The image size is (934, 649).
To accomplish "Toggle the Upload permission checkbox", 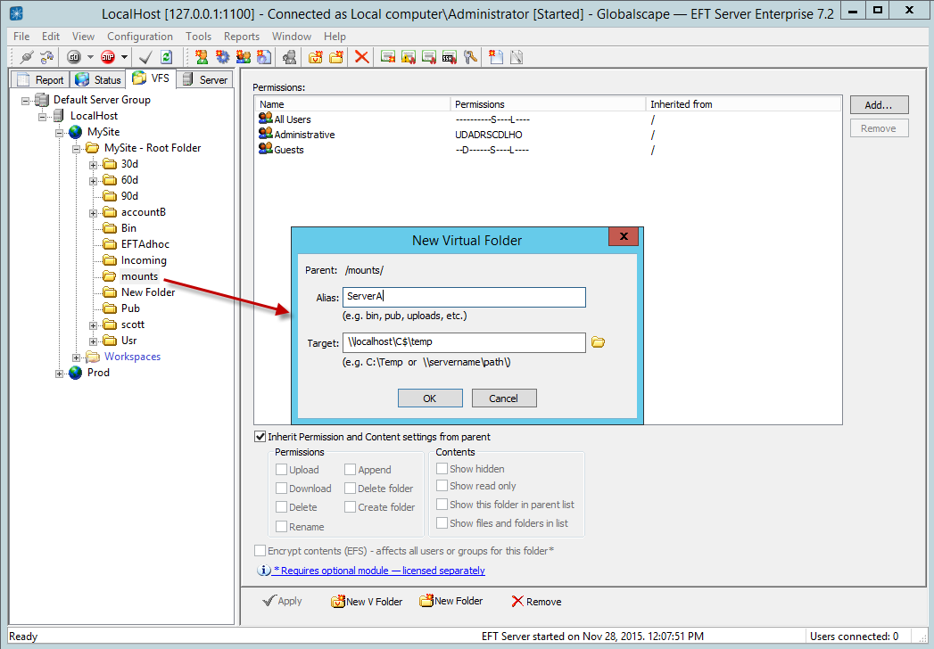I will pos(282,470).
